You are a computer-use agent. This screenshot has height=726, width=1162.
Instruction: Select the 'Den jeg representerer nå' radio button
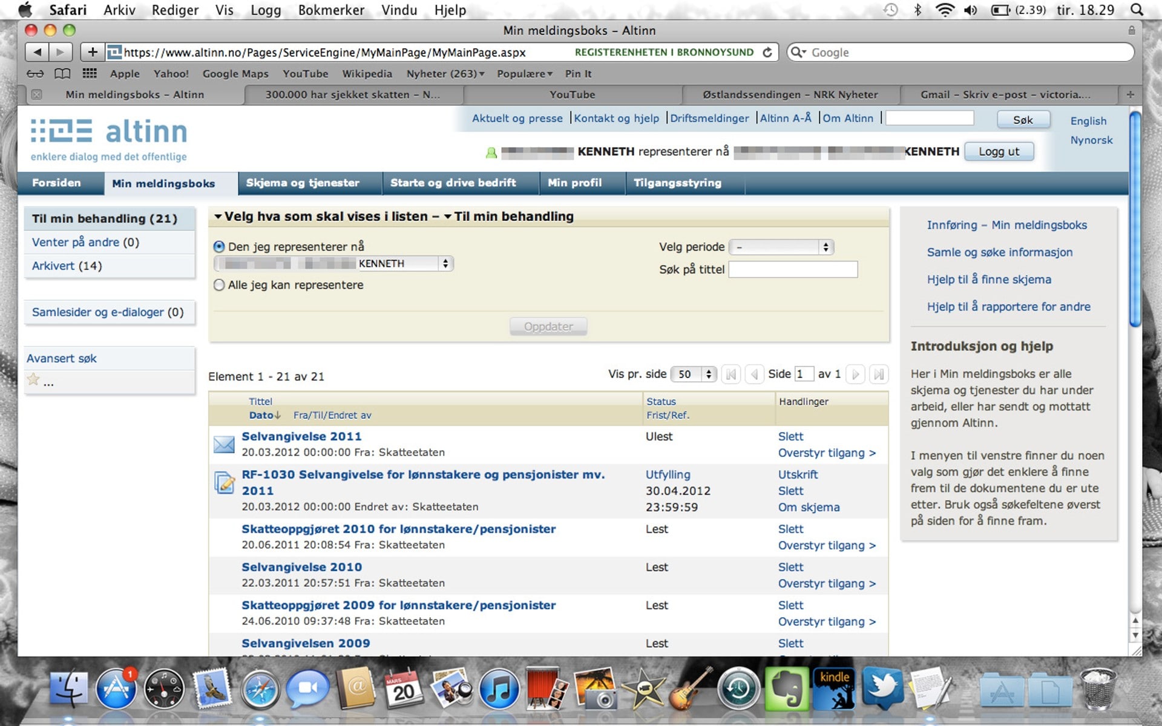(x=219, y=247)
